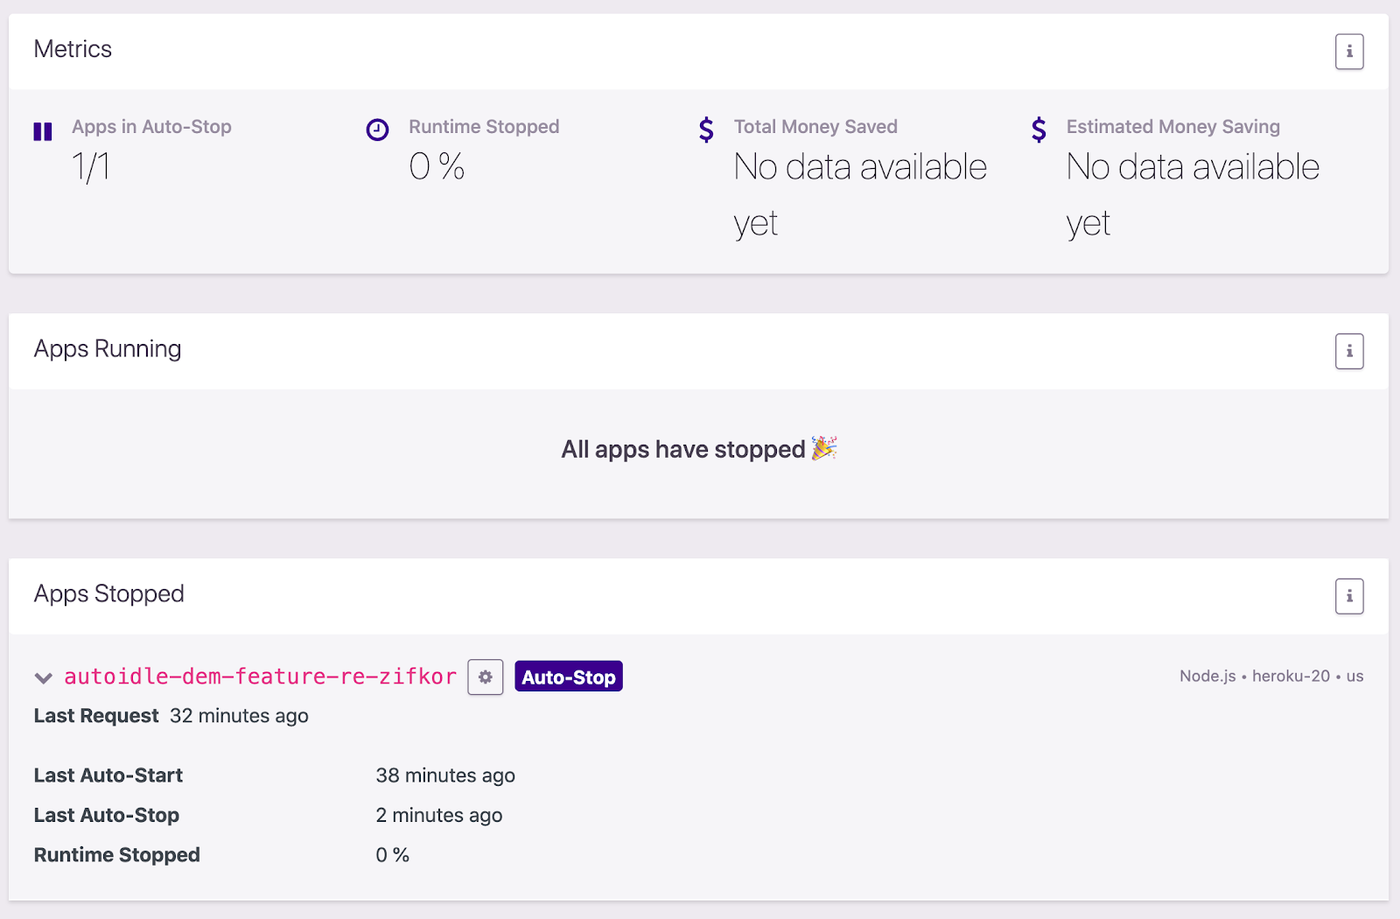Toggle the Auto-Stop badge for the app

[x=568, y=676]
